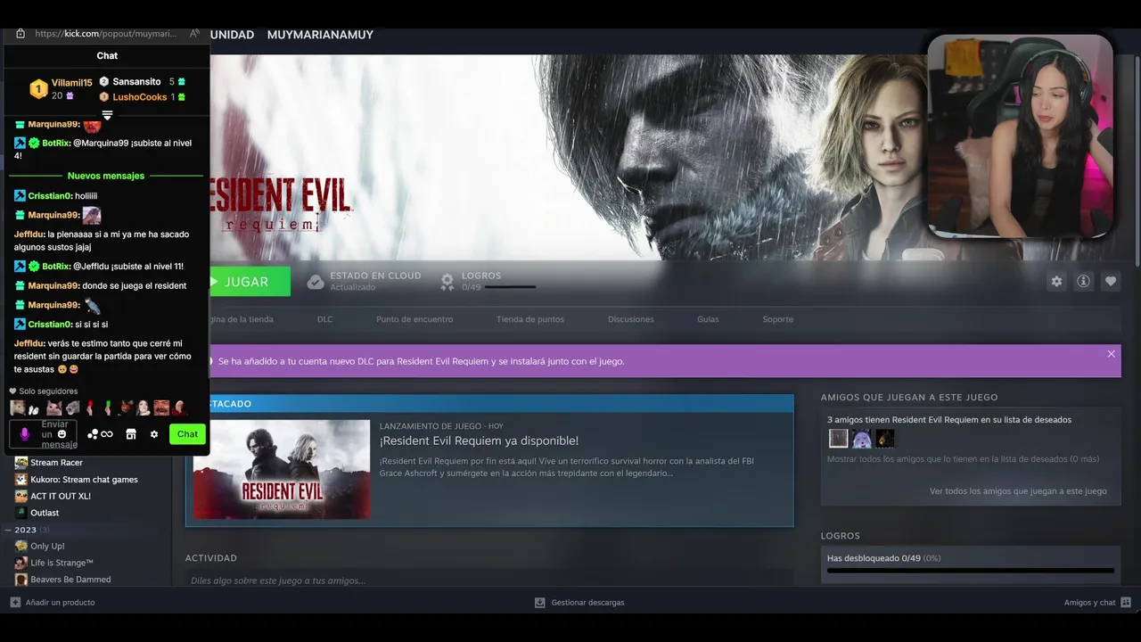
Task: Click the third friend avatar with flame
Action: click(884, 438)
